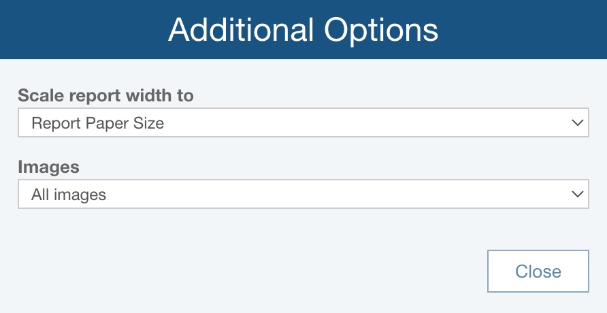Click empty area left of Close button
Image resolution: width=607 pixels, height=313 pixels.
(272, 271)
